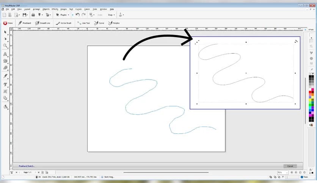Screen dimensions: 317x183
Task: Select the Freehand drawing tool
Action: (25, 23)
